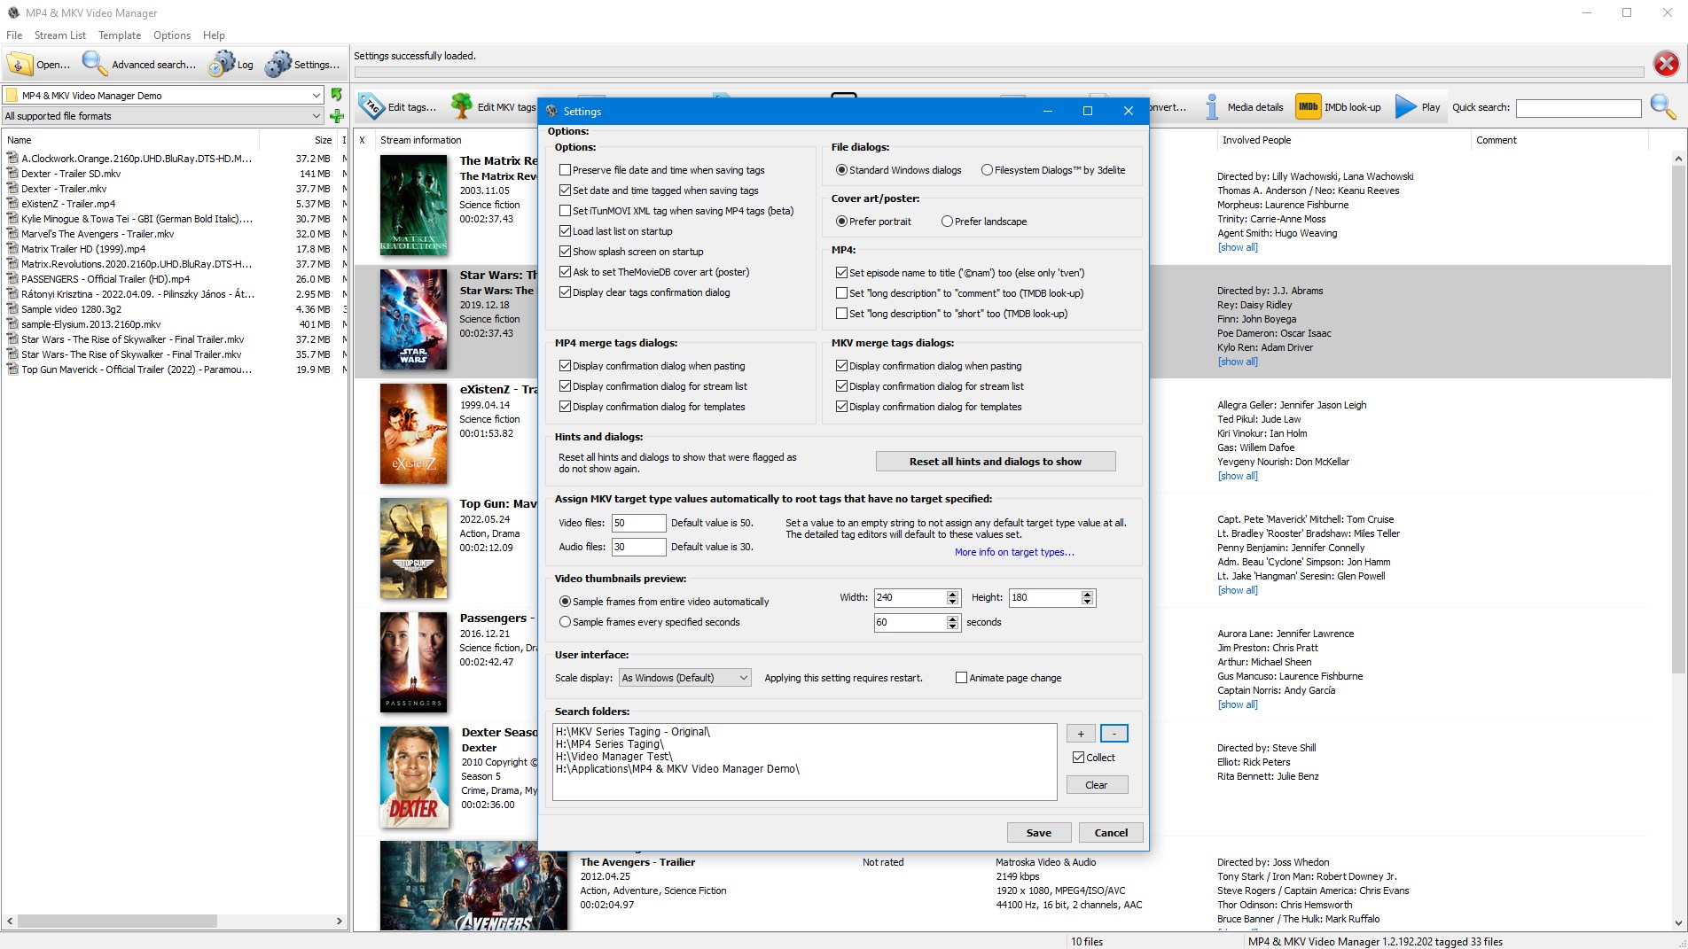This screenshot has height=949, width=1688.
Task: Click file icon of Dexter - Trailer SD.mkv
Action: (x=12, y=174)
